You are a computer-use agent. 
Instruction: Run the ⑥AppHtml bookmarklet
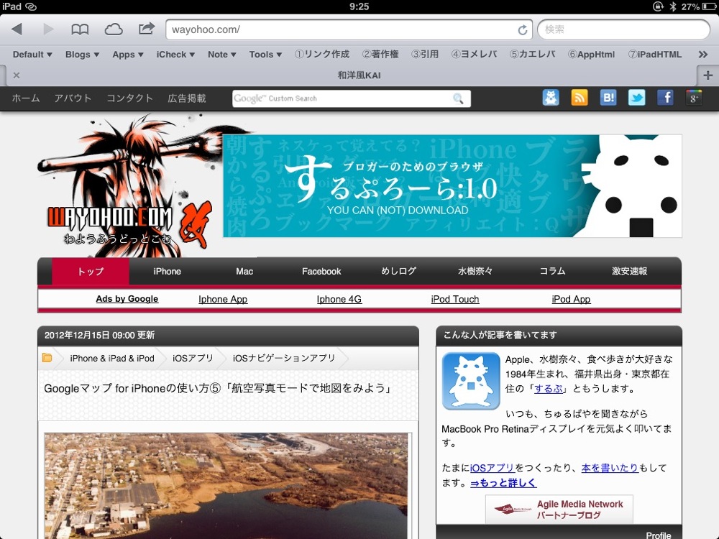point(591,55)
